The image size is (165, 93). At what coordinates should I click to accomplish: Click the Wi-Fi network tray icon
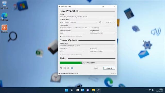point(150,90)
